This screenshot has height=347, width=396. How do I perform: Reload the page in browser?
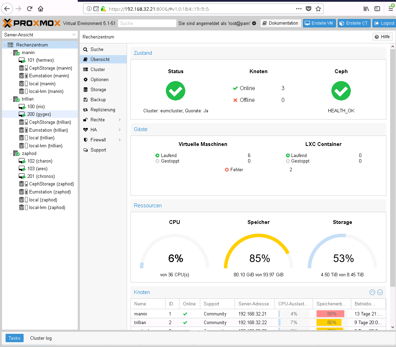30,9
